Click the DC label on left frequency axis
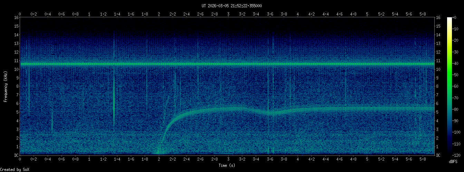The height and width of the screenshot is (172, 464). [16, 155]
